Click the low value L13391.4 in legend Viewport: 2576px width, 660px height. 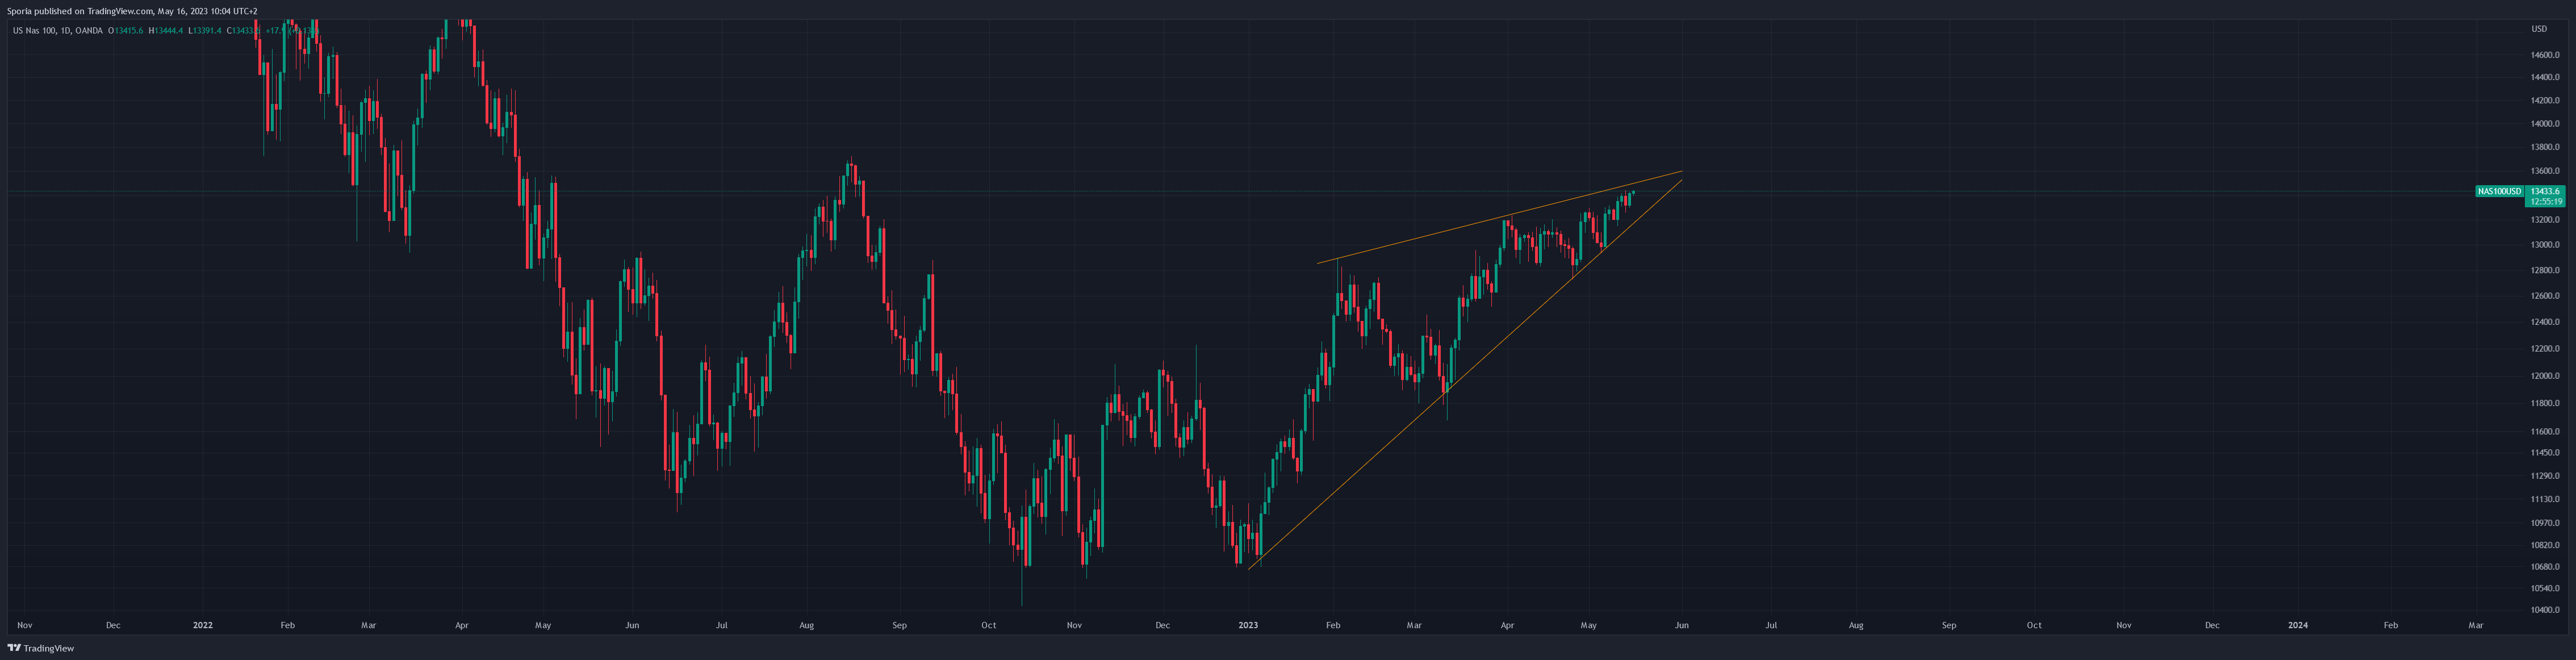205,31
